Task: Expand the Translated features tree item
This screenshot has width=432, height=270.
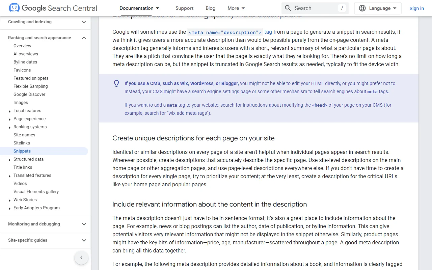Action: tap(10, 176)
